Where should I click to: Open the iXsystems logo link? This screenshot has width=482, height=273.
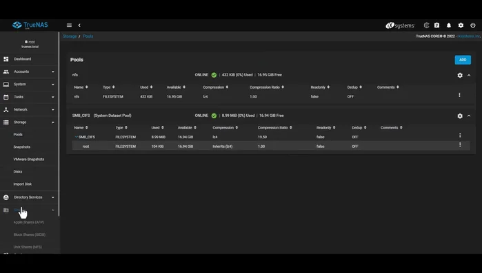click(400, 25)
